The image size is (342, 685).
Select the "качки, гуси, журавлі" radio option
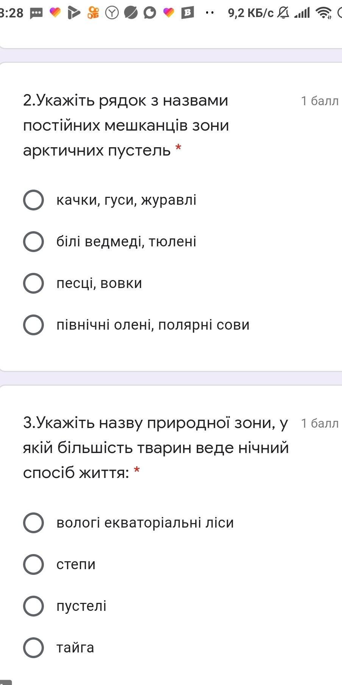34,200
